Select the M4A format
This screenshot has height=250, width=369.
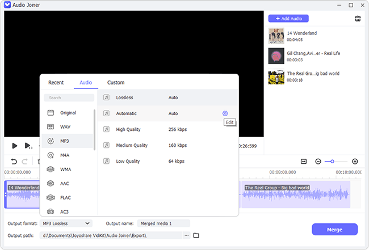68,155
